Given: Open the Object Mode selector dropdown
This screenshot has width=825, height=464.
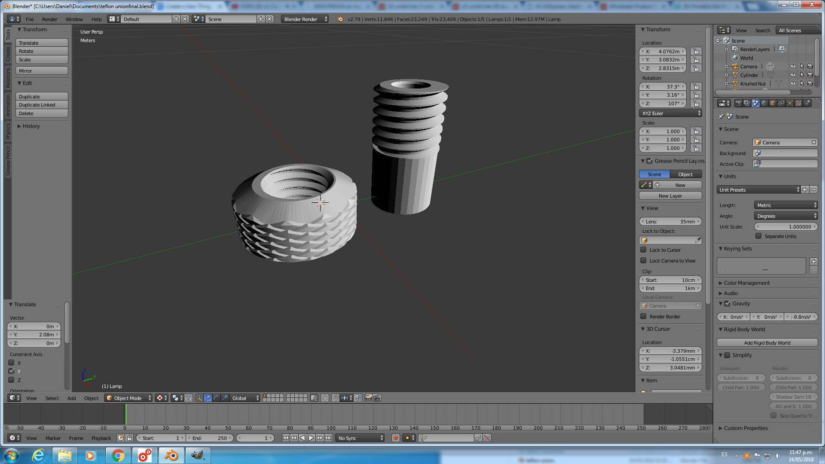Looking at the screenshot, I should click(x=128, y=398).
